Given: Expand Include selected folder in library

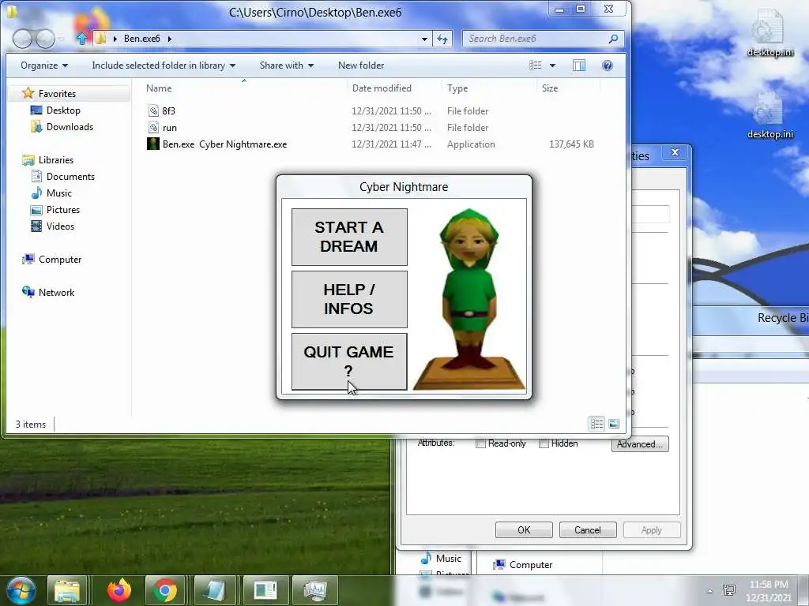Looking at the screenshot, I should pos(164,65).
